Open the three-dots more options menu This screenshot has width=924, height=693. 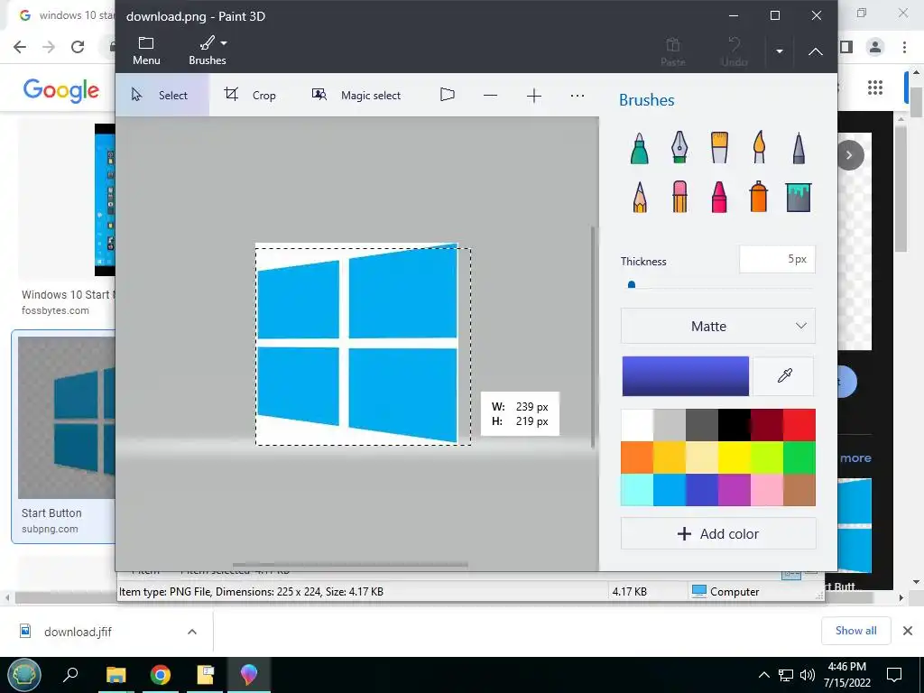[577, 95]
